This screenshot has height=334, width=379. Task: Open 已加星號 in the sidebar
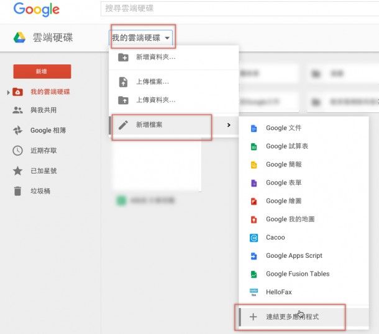pos(43,171)
